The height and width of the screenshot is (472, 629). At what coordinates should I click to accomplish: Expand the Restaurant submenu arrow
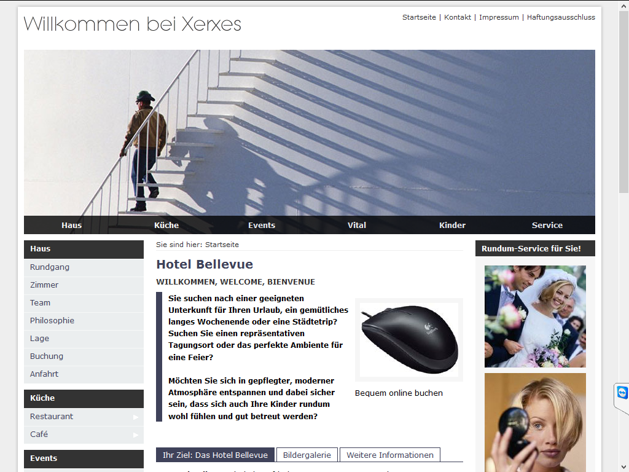pos(136,417)
